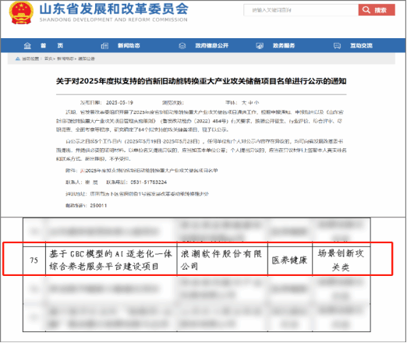
Task: Click the chat icon beside 互动交流
Action: click(337, 46)
